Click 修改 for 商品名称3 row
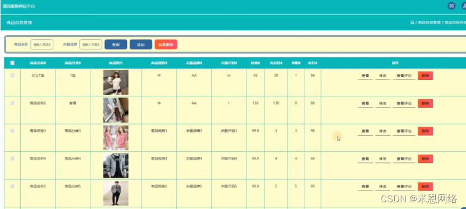This screenshot has width=466, height=209. pyautogui.click(x=383, y=131)
